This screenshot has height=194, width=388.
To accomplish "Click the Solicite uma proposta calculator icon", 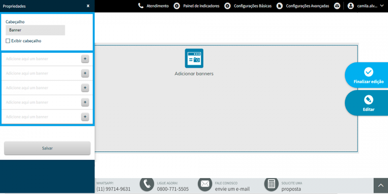I will [272, 184].
